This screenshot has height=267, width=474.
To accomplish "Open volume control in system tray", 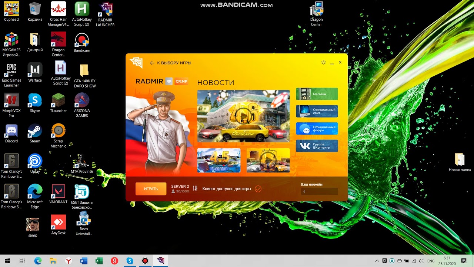I will pos(421,261).
